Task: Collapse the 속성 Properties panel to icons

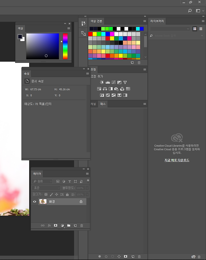Action: (x=84, y=69)
